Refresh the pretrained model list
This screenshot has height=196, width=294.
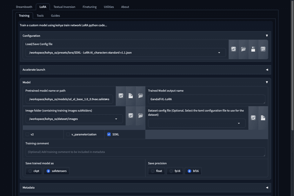tap(121, 96)
